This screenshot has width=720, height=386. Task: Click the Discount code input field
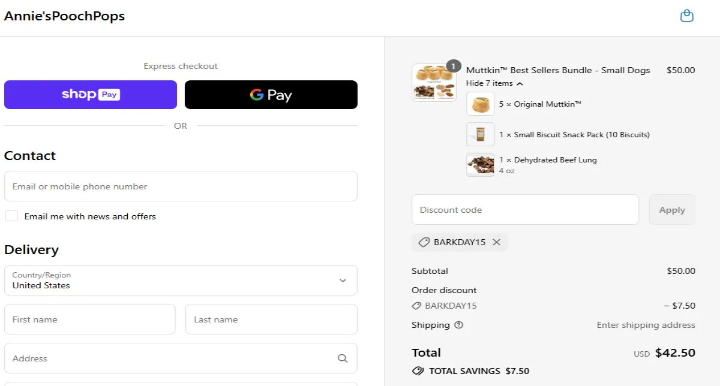(525, 210)
